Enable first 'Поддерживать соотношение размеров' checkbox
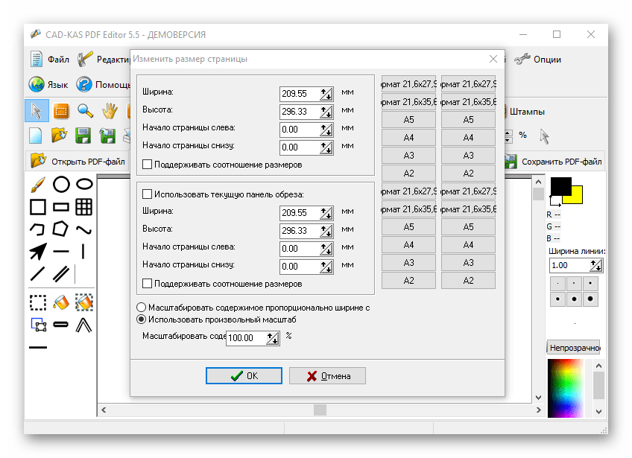The height and width of the screenshot is (458, 632). (x=147, y=165)
